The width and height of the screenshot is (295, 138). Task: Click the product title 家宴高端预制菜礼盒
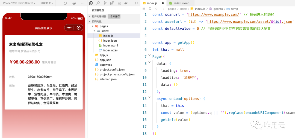[x=26, y=44]
